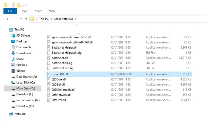Expand the chevron after Main Data (D:)

point(76,19)
